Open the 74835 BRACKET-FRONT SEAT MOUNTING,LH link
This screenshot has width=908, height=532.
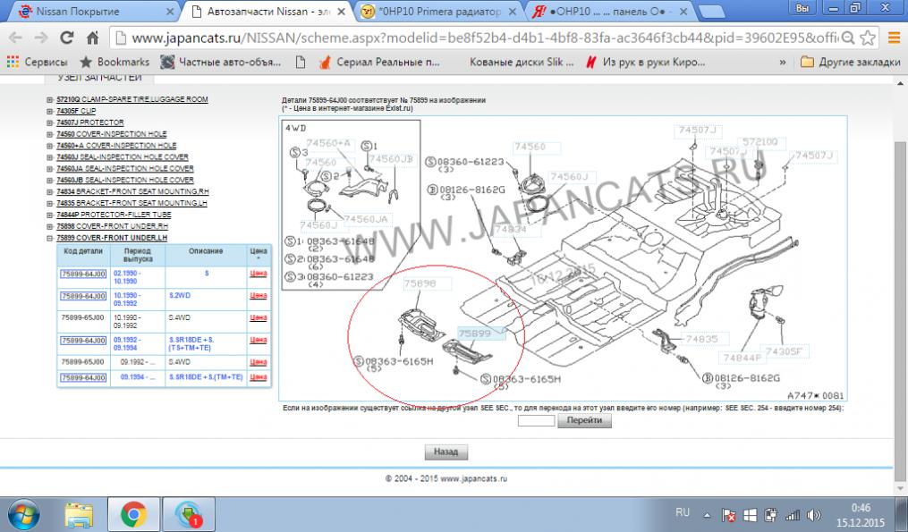pos(132,203)
